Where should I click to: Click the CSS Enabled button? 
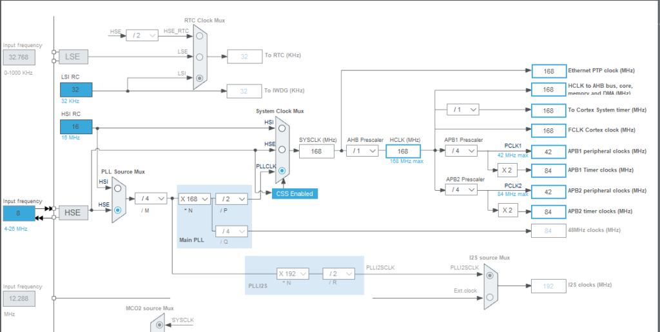point(295,193)
